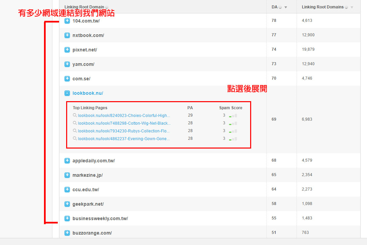This screenshot has width=367, height=245.
Task: Click magnifier icon beside 7934230-Rubys link
Action: [x=75, y=131]
